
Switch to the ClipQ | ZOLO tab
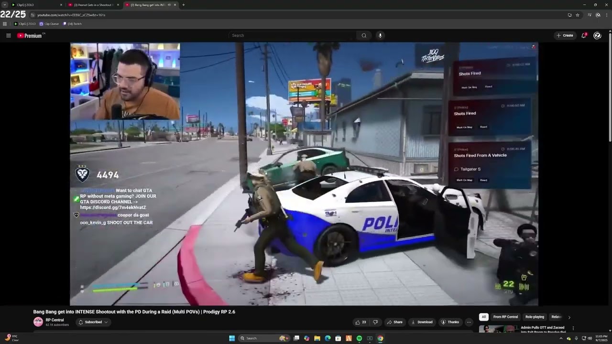point(36,5)
